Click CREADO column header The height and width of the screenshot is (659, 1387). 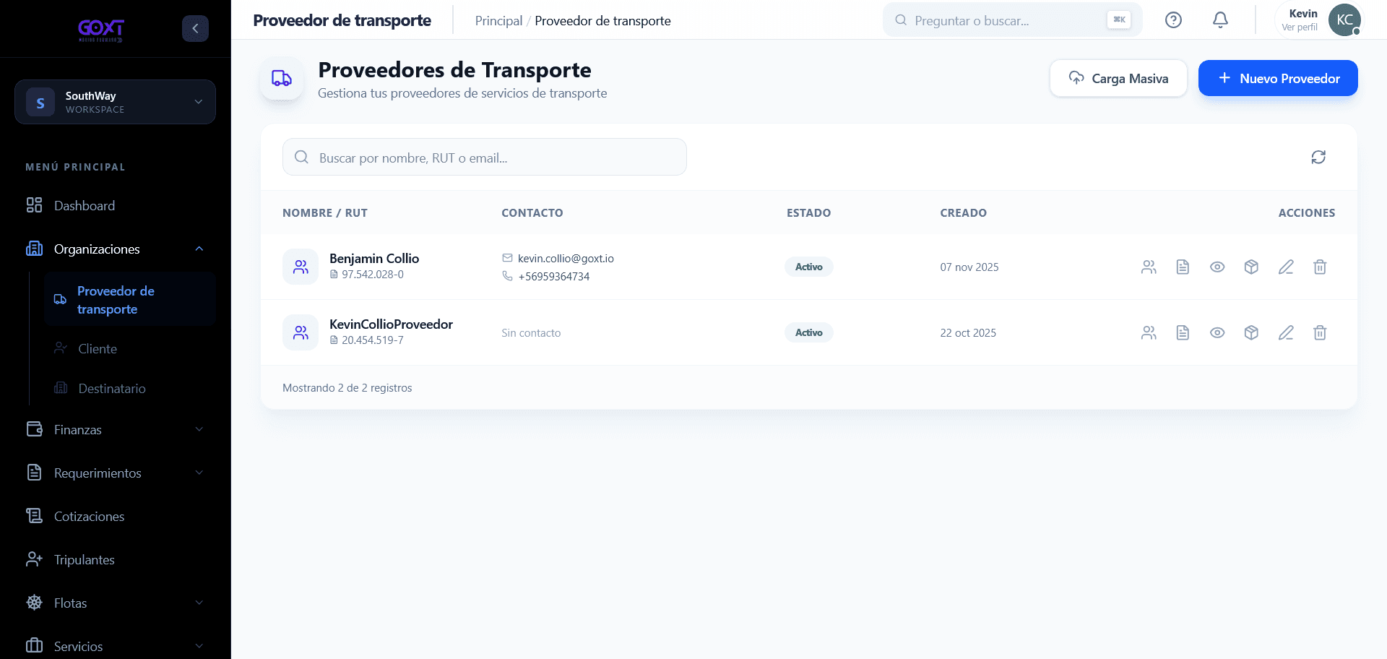pyautogui.click(x=964, y=213)
